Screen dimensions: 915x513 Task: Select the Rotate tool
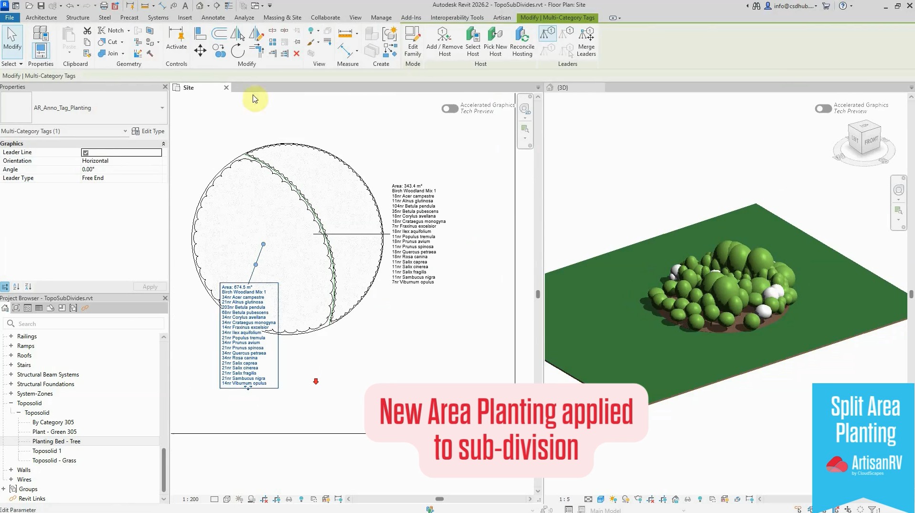tap(238, 50)
